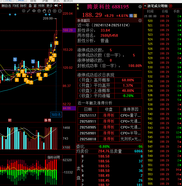Click the yellow R label

tap(78, 8)
